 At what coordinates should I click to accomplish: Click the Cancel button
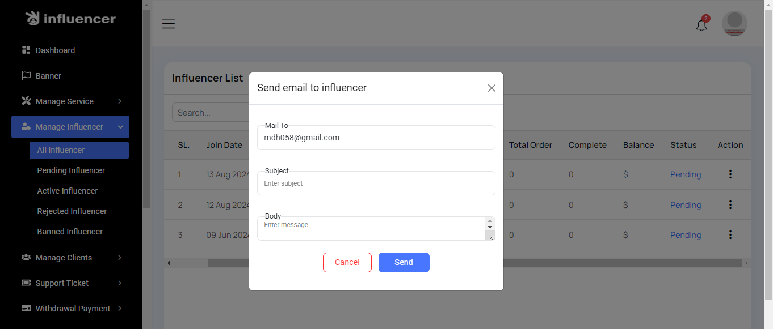click(x=347, y=262)
